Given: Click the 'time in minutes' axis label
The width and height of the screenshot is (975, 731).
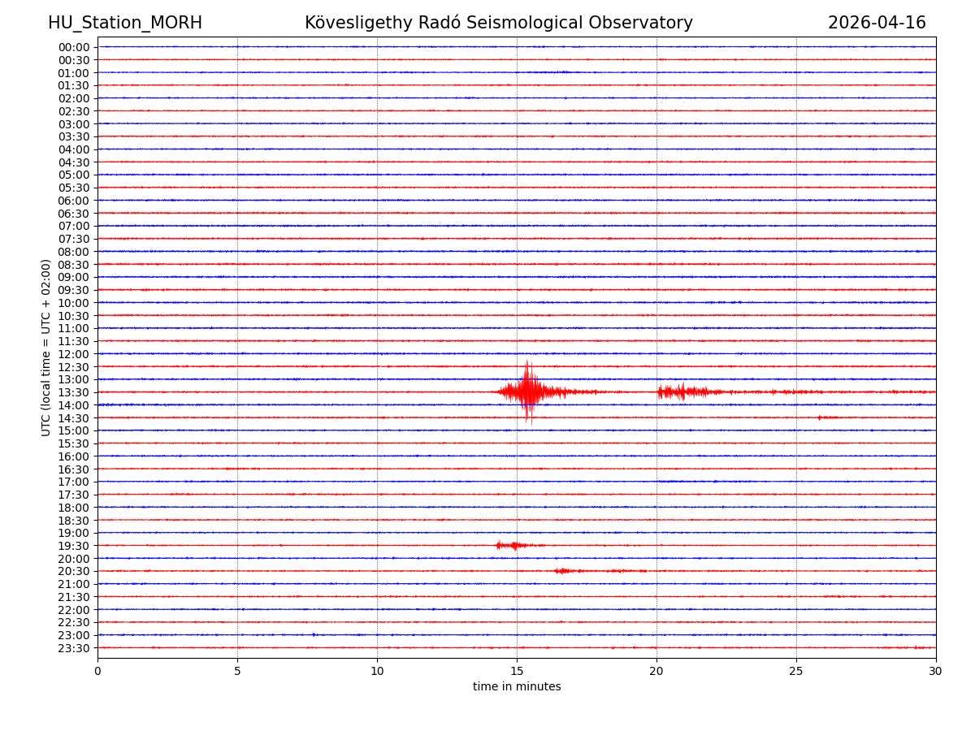Looking at the screenshot, I should [517, 687].
